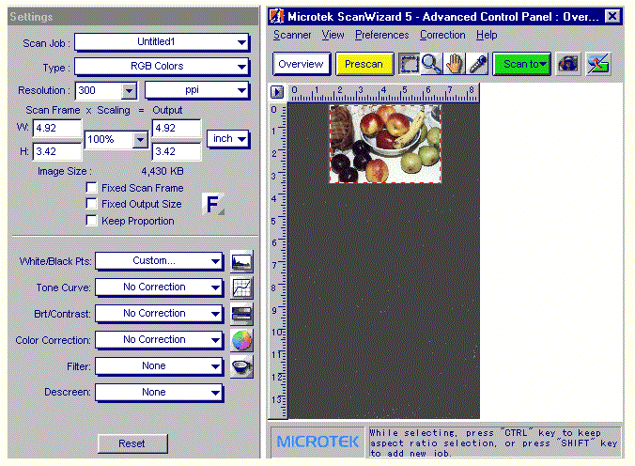Open the White/Black Pts Custom dropdown
Viewport: 635px width, 466px height.
point(159,261)
